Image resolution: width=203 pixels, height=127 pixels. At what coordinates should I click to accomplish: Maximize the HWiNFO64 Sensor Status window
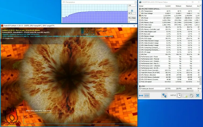[193, 2]
